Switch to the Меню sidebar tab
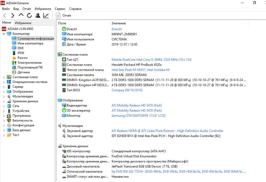This screenshot has width=266, height=182. pyautogui.click(x=7, y=22)
